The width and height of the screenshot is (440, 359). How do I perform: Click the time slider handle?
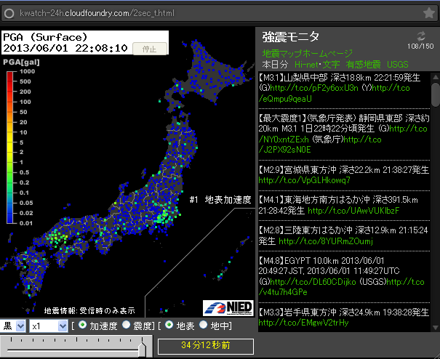(143, 348)
